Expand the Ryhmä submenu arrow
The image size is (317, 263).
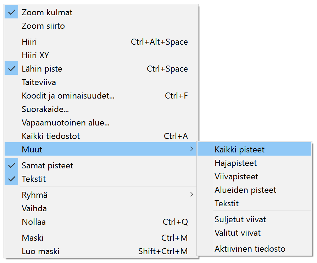click(x=191, y=195)
